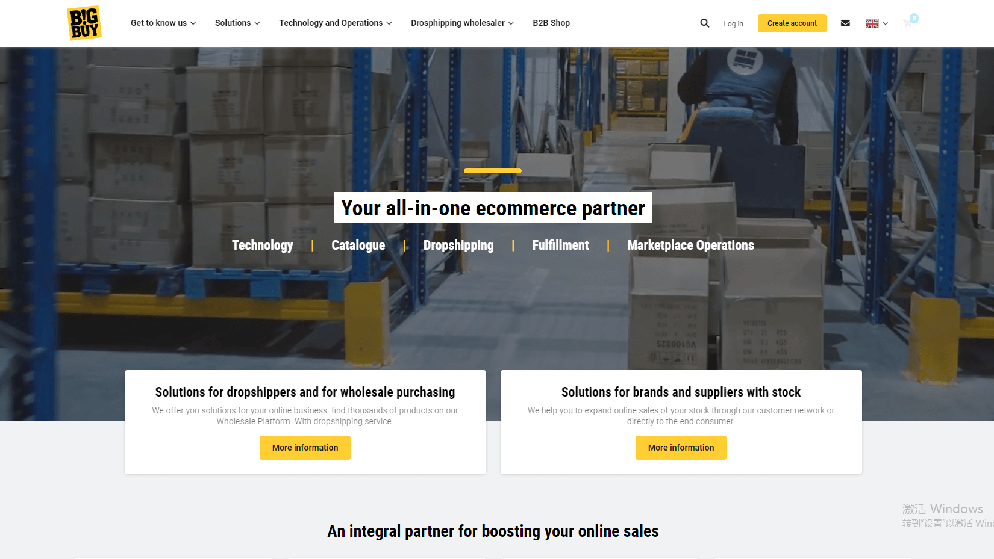The width and height of the screenshot is (994, 559).
Task: Select the Technology hero link
Action: [x=263, y=245]
